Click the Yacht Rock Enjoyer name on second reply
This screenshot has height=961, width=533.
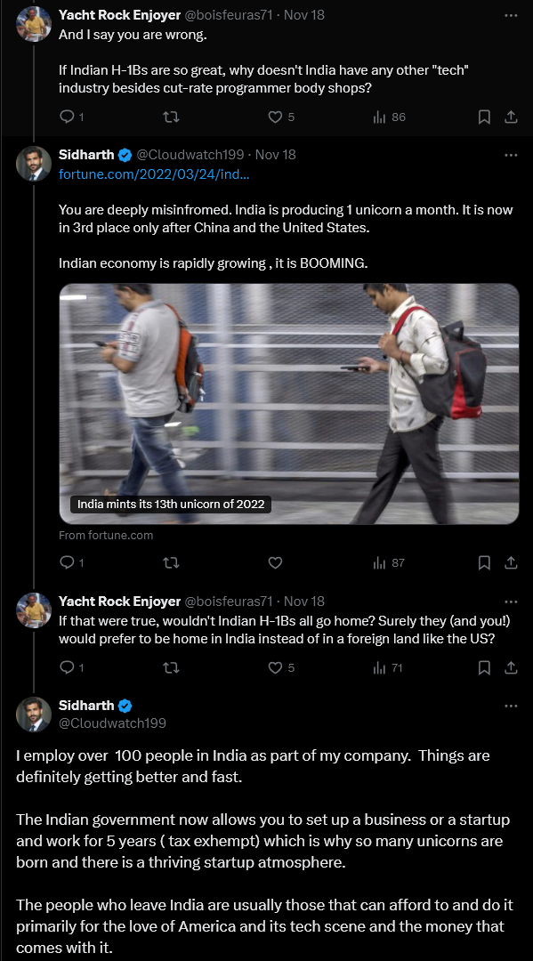pos(119,602)
